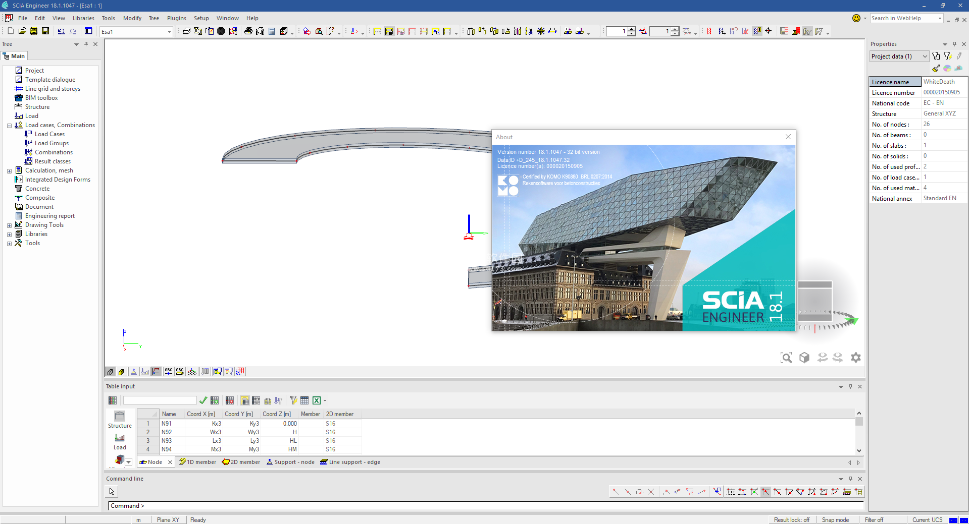Expand the Tools tree node
Viewport: 969px width, 524px height.
point(9,244)
